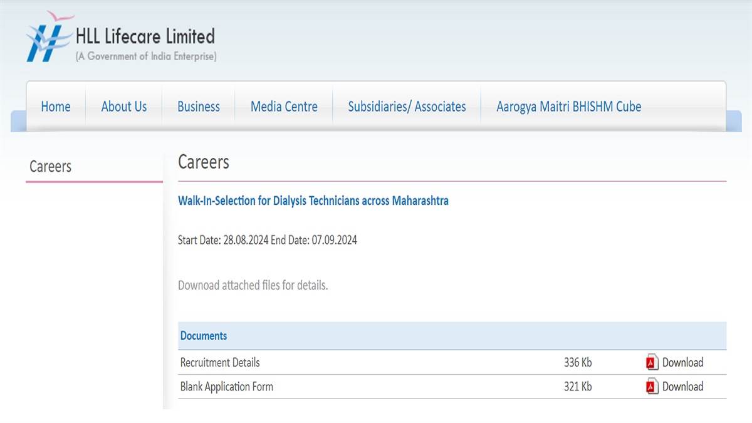The width and height of the screenshot is (752, 423).
Task: Open the Walk-In-Selection for Dialysis Technicians notice
Action: click(x=313, y=201)
